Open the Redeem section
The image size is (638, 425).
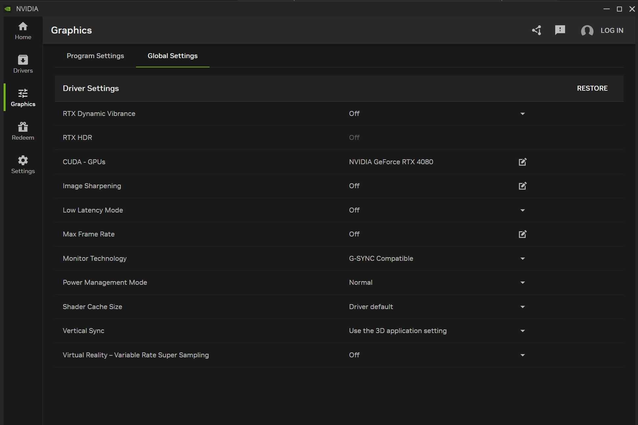[x=23, y=131]
